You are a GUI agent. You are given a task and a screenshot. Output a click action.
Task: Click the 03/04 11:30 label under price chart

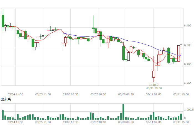tap(15, 94)
